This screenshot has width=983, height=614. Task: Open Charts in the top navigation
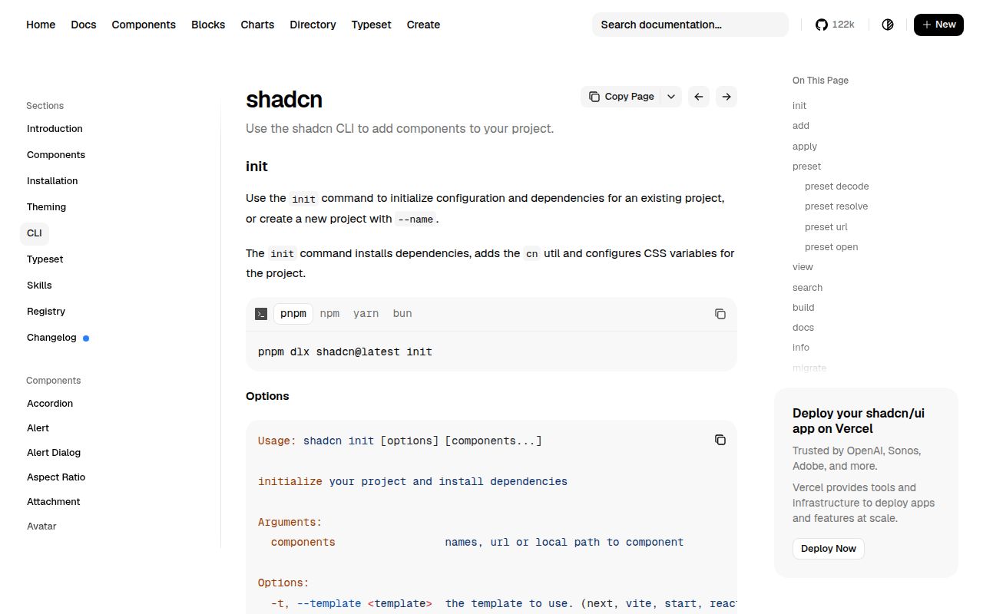(x=257, y=25)
